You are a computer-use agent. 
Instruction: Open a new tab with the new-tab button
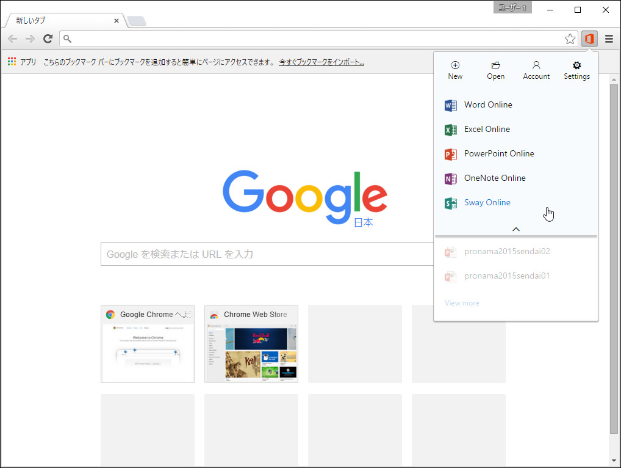tap(137, 21)
